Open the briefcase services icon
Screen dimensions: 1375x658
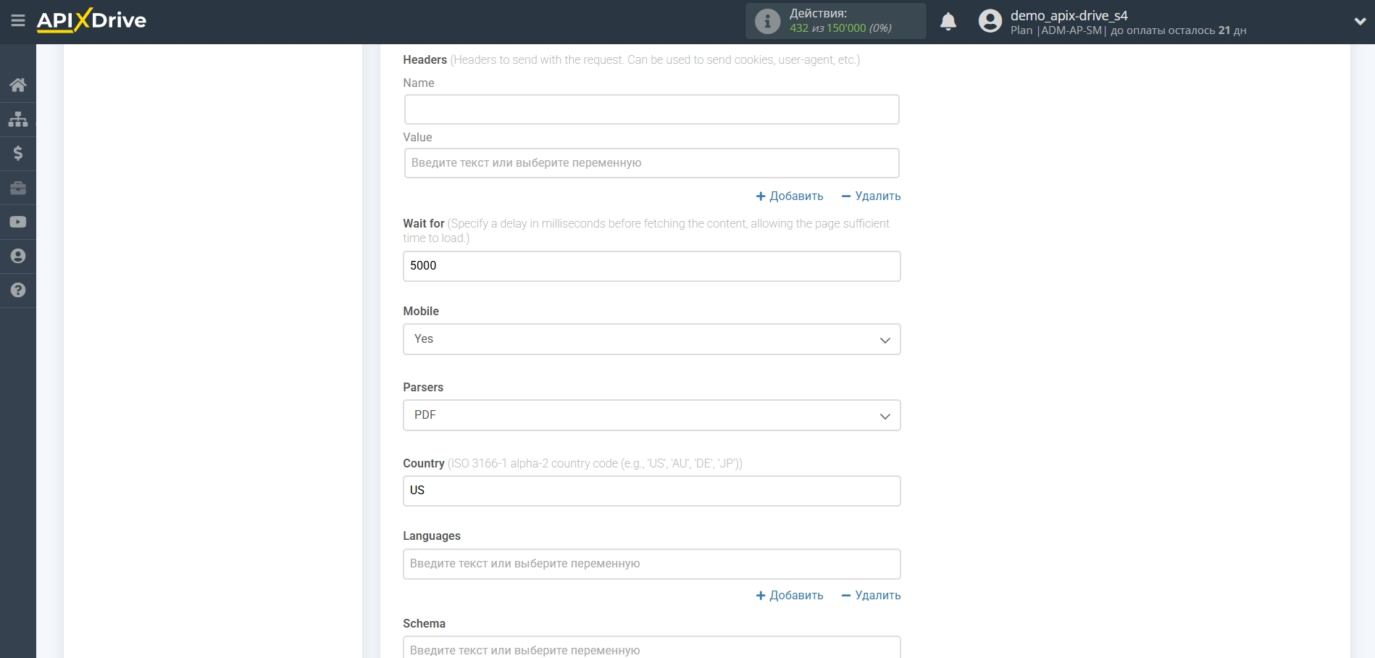[18, 188]
